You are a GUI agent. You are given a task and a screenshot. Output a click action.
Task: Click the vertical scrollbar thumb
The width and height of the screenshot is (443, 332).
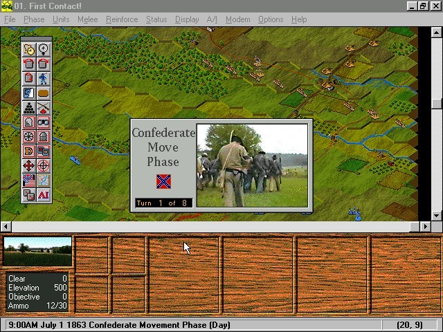tap(437, 104)
